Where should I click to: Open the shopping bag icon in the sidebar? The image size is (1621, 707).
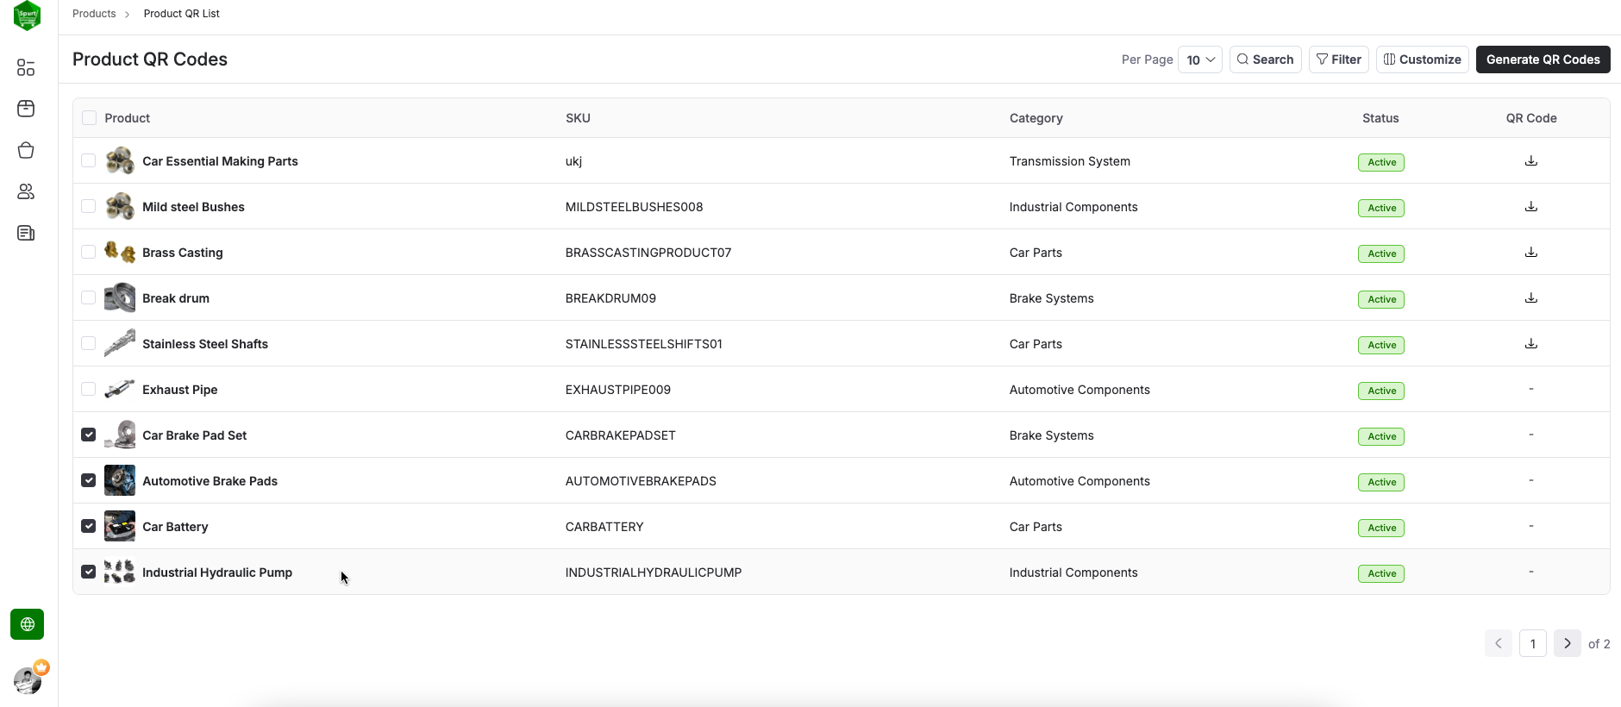coord(26,150)
